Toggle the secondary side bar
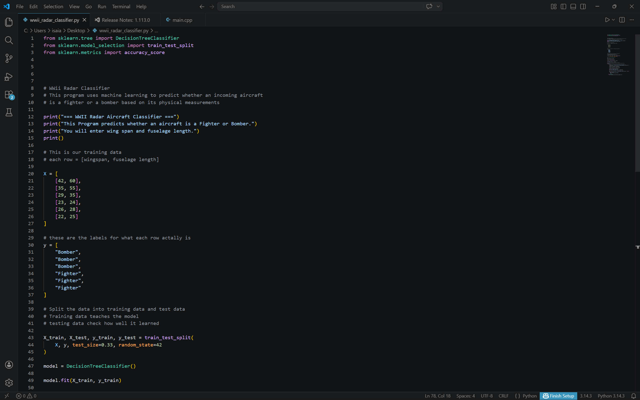Screen dimensions: 640x400 click(583, 6)
